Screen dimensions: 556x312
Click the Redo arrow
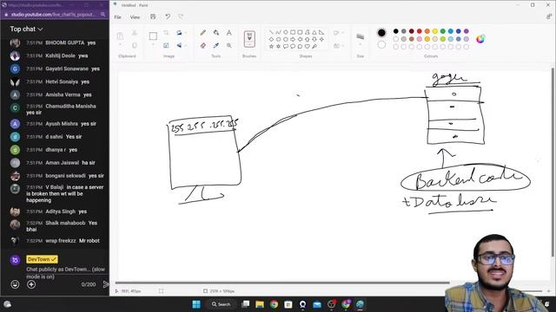click(181, 16)
